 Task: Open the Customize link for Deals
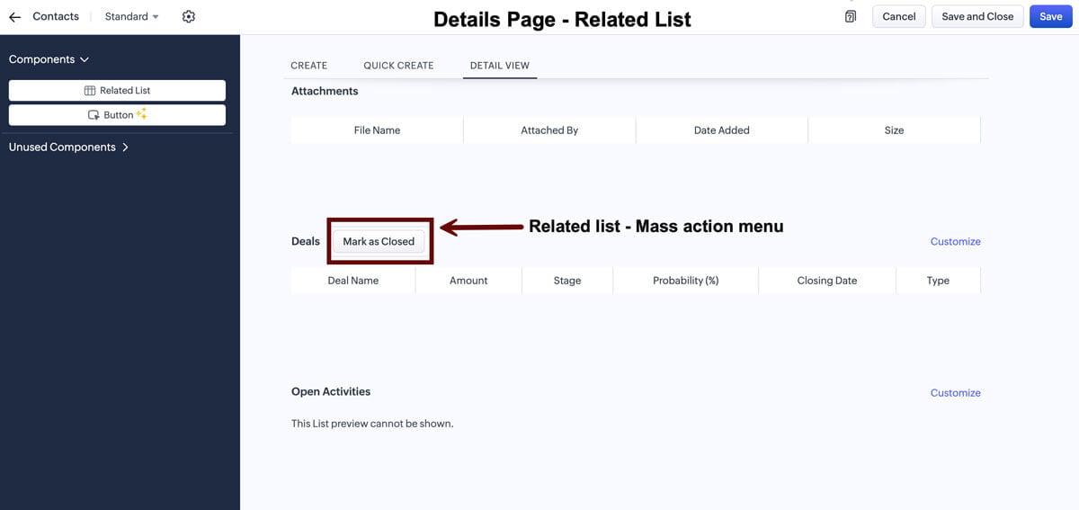(x=955, y=241)
